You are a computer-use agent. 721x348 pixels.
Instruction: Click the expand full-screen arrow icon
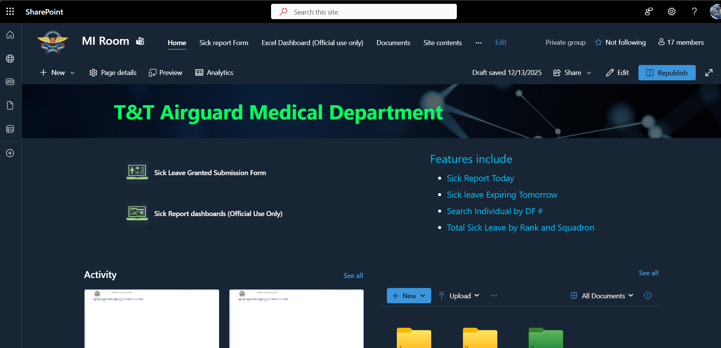tap(709, 73)
